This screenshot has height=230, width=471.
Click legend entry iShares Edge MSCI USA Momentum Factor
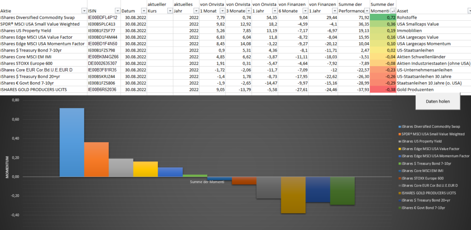(434, 156)
